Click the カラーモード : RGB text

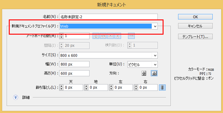[x=201, y=70]
